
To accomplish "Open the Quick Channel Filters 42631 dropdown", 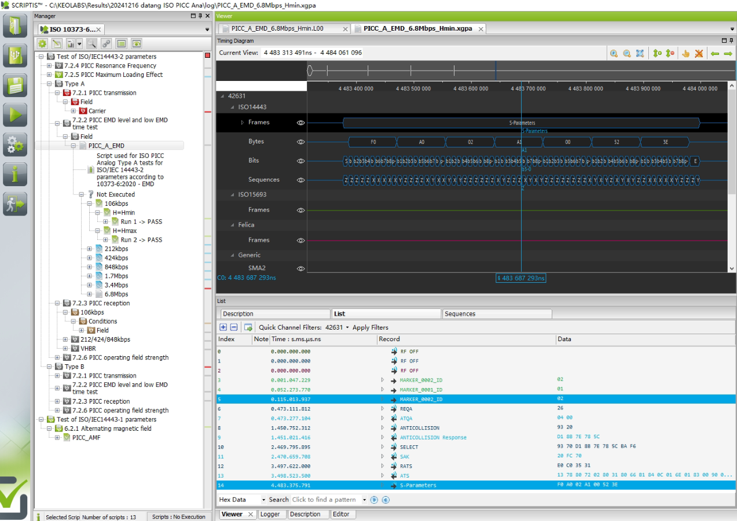I will [x=347, y=328].
